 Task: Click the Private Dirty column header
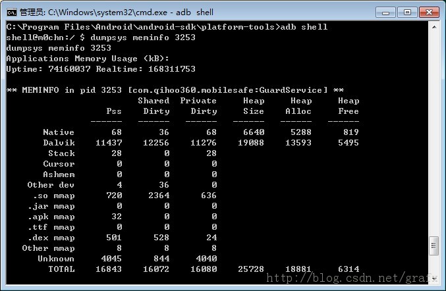click(198, 106)
